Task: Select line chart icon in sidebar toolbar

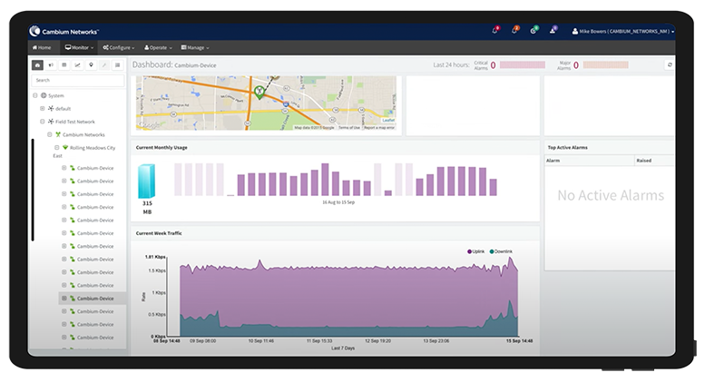Action: [77, 65]
